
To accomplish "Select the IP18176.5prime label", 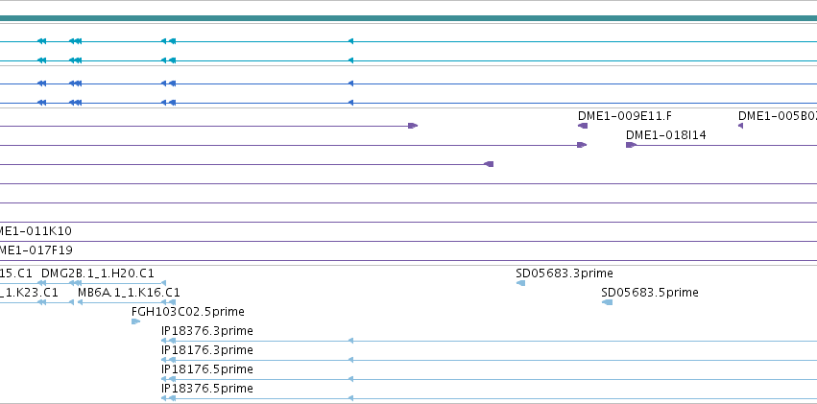I will click(x=207, y=369).
